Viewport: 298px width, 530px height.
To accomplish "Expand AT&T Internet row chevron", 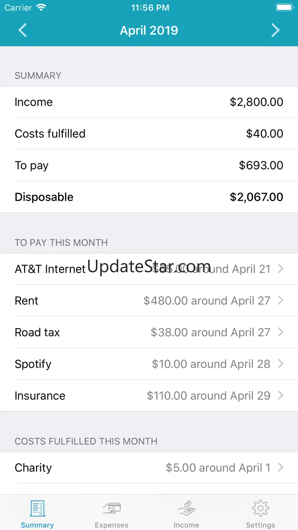I will [281, 269].
